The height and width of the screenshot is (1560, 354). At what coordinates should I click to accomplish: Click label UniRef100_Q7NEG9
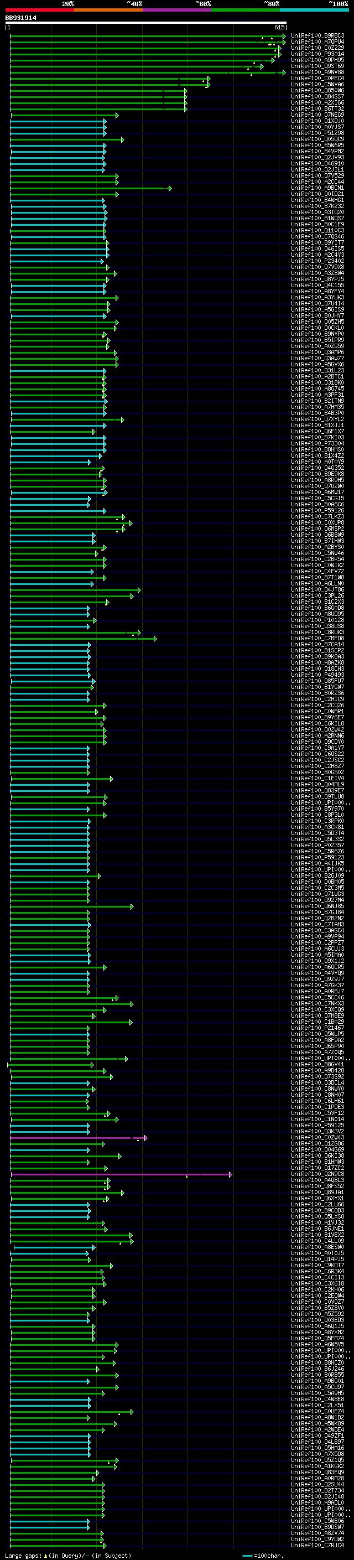pos(317,115)
